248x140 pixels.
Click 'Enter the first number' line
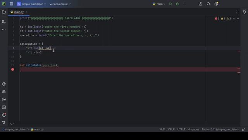point(53,27)
